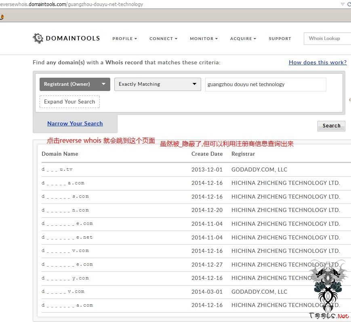Open the ACQUIRE menu

(243, 38)
